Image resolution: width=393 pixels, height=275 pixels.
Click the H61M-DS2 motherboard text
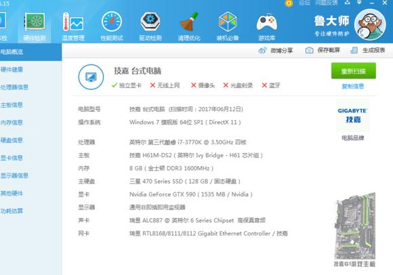196,155
